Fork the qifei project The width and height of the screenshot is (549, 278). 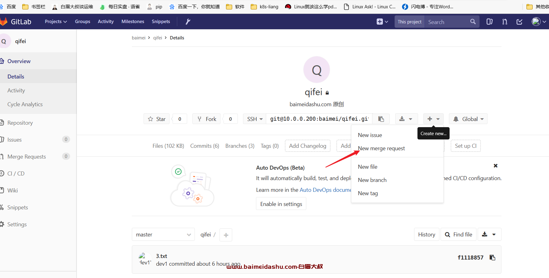click(207, 119)
